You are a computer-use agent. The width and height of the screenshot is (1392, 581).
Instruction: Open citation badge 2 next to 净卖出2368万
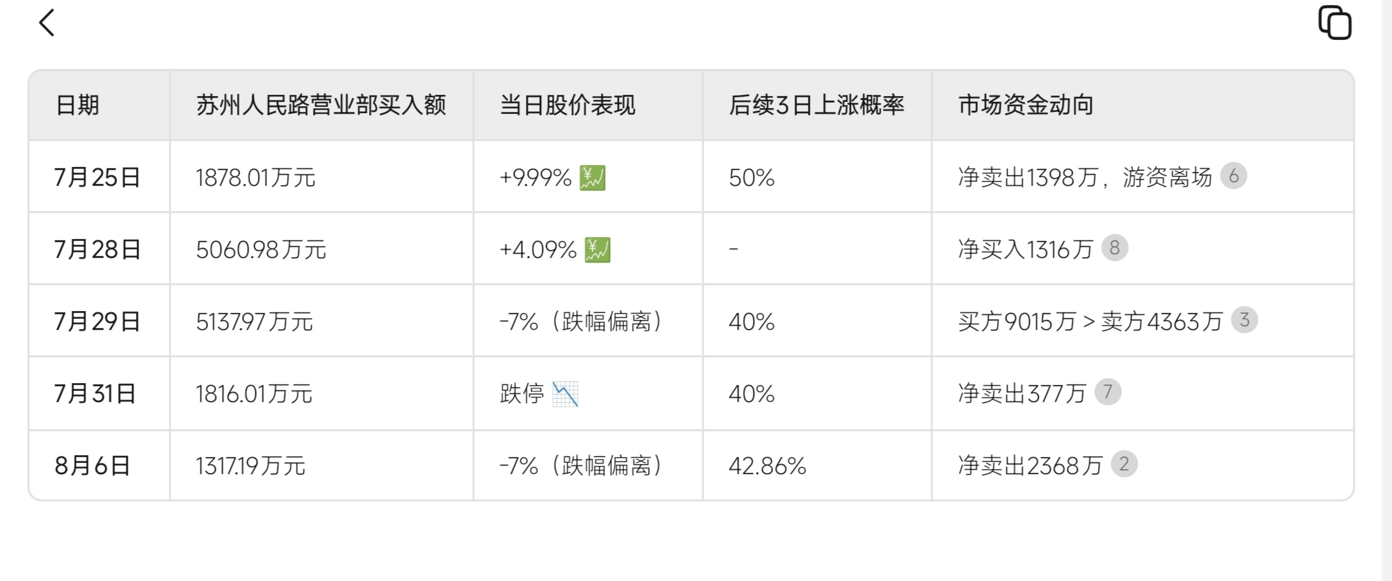1124,464
